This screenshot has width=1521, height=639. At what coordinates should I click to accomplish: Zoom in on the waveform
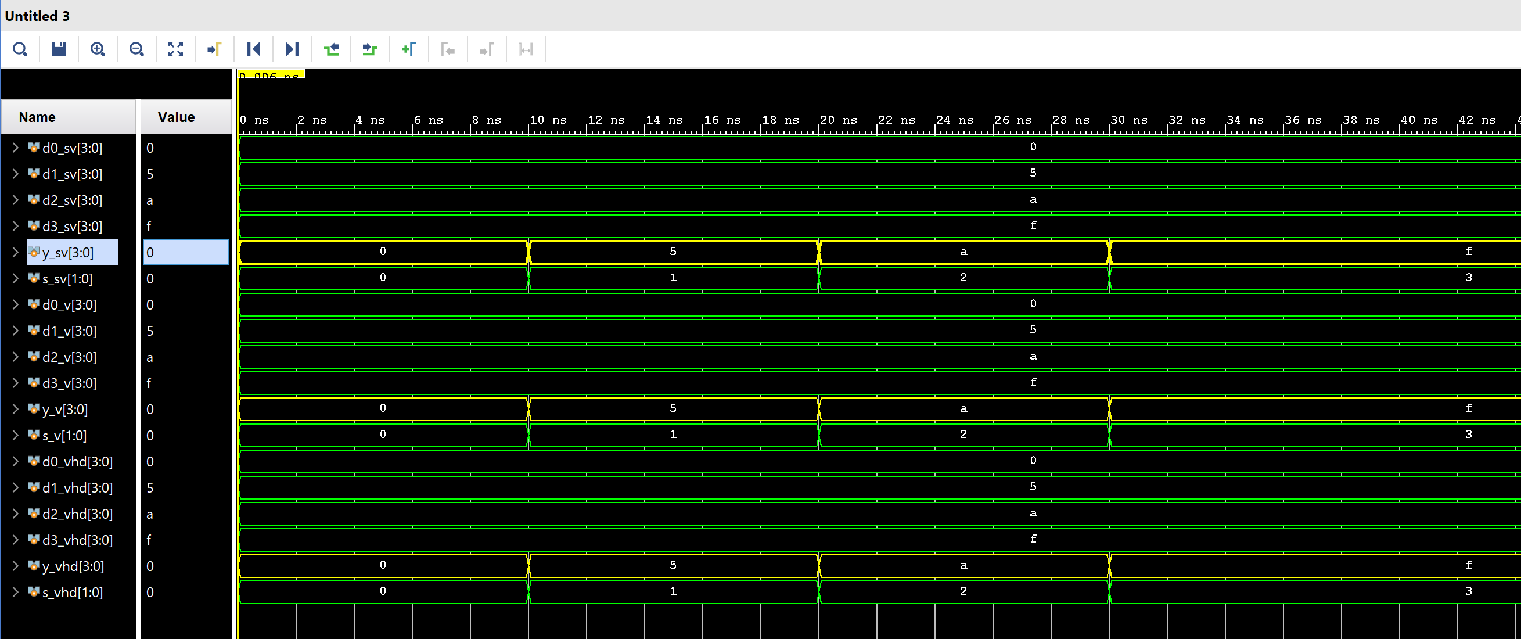pyautogui.click(x=98, y=49)
